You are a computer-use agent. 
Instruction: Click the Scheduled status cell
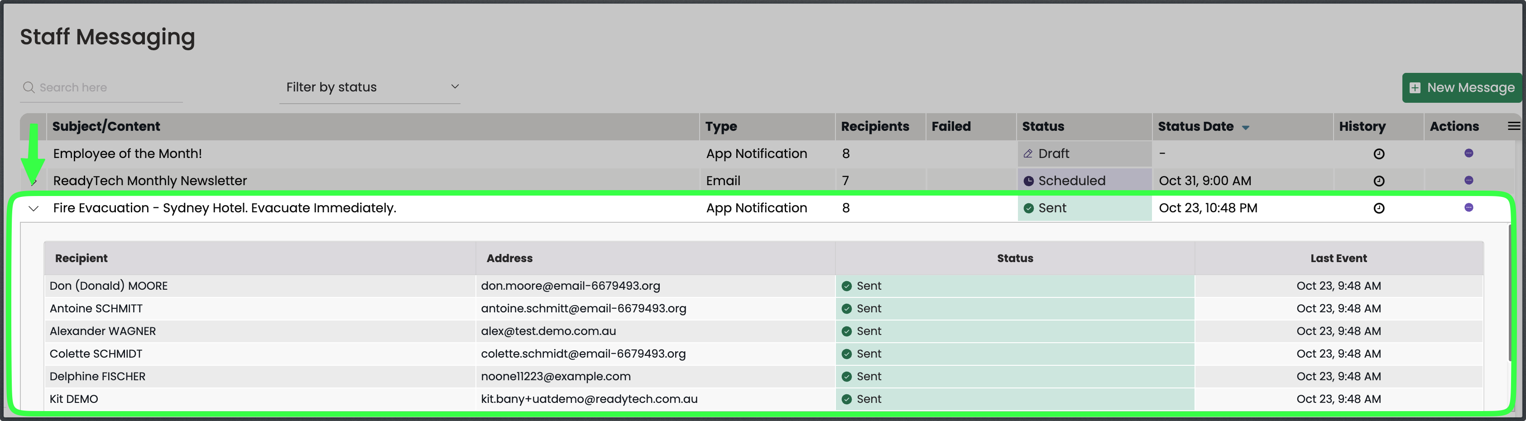pos(1084,181)
